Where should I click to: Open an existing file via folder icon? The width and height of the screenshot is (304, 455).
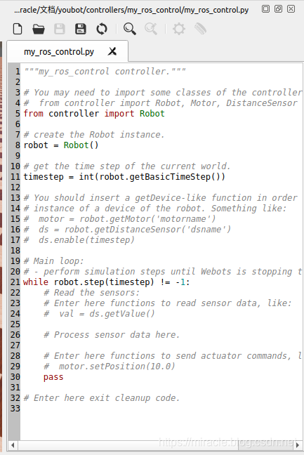pos(39,29)
